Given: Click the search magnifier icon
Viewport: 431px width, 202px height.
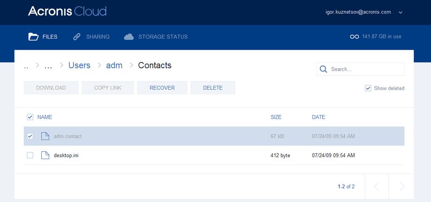Looking at the screenshot, I should coord(324,69).
